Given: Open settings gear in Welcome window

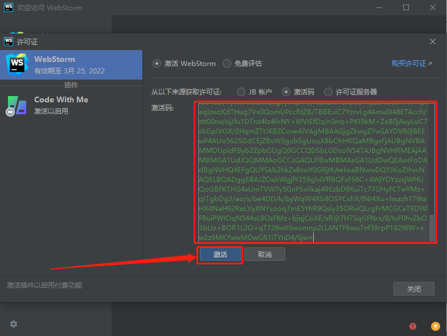Looking at the screenshot, I should coord(14,324).
